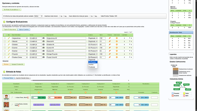Image resolution: width=197 pixels, height=111 pixels.
Task: Click sub-evaluation icon under Evaluación 3 column
Action: point(70,92)
